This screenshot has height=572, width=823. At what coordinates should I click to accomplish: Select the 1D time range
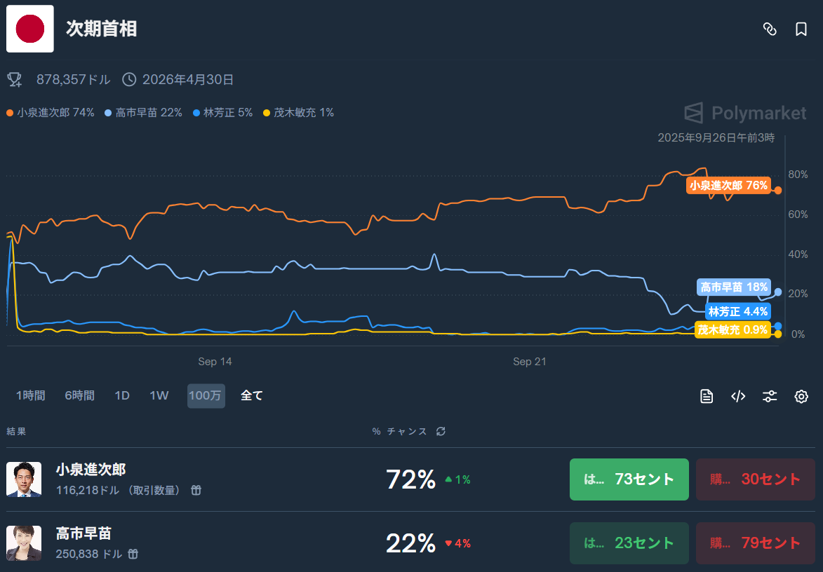point(122,395)
